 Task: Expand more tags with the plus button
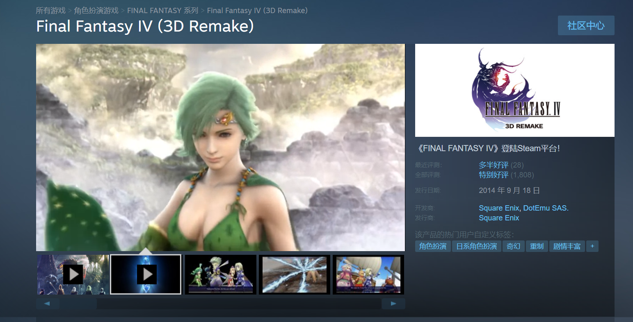592,246
